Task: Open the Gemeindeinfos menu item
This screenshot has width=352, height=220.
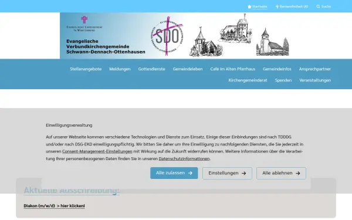Action: click(277, 69)
